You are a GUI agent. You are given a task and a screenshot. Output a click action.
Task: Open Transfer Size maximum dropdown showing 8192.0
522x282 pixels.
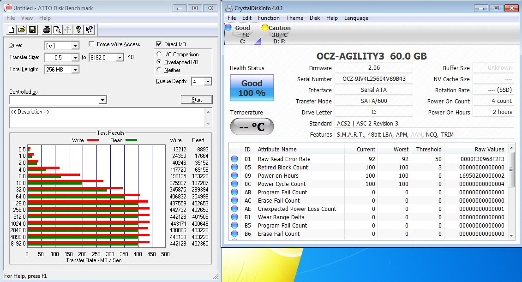point(120,57)
